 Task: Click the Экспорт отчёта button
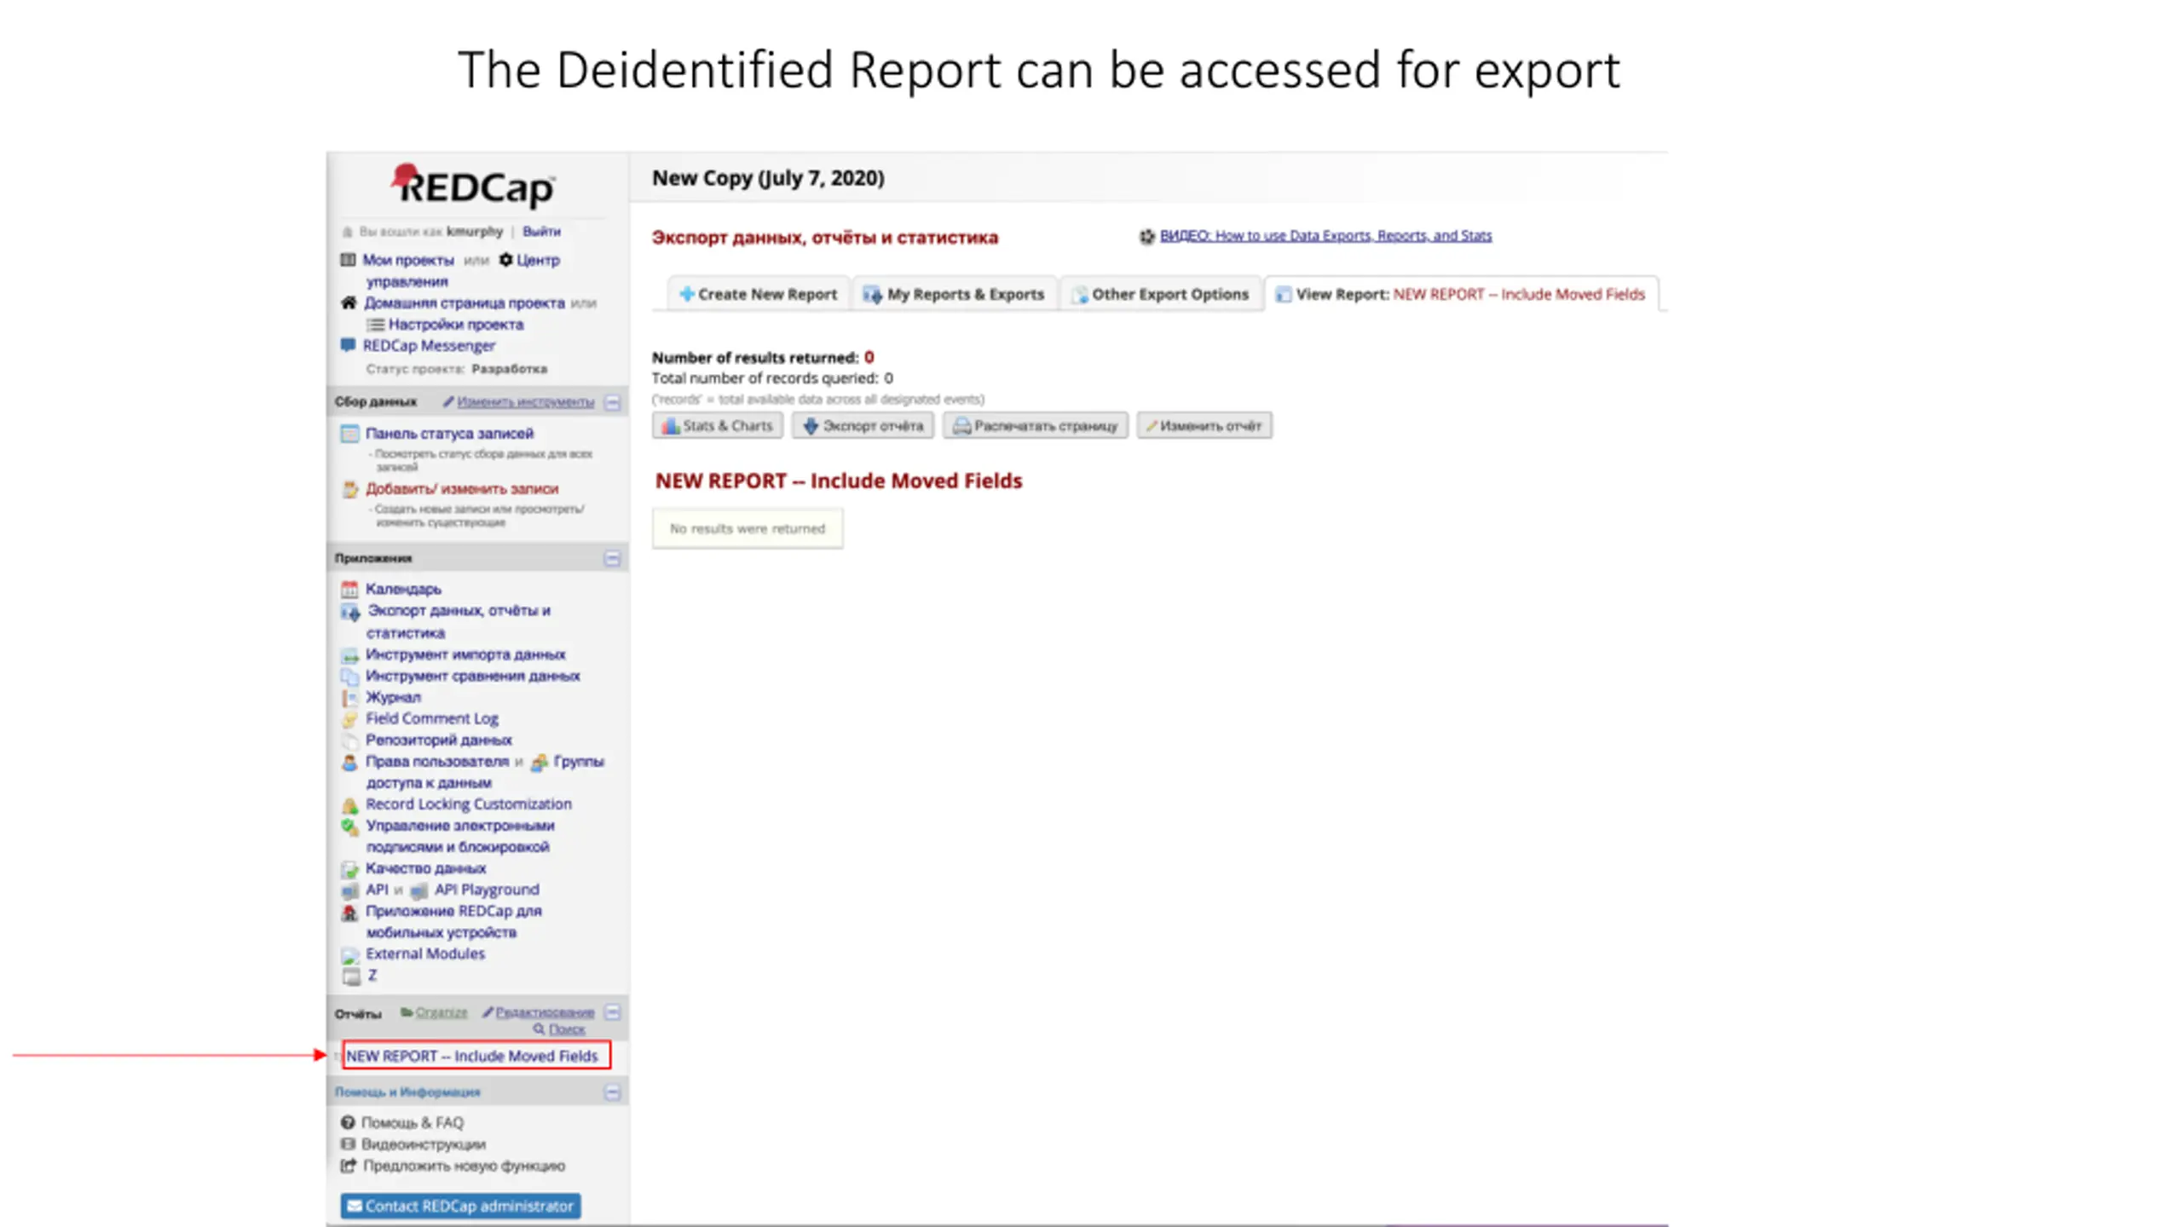pos(863,425)
